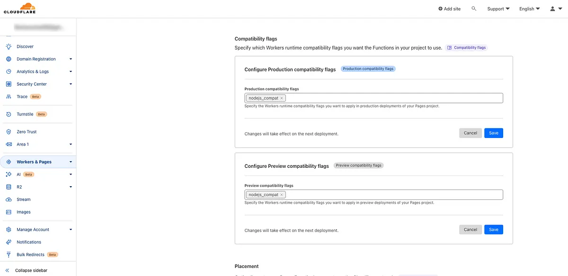Click the Turnstile sidebar icon
The height and width of the screenshot is (276, 568).
tap(8, 114)
